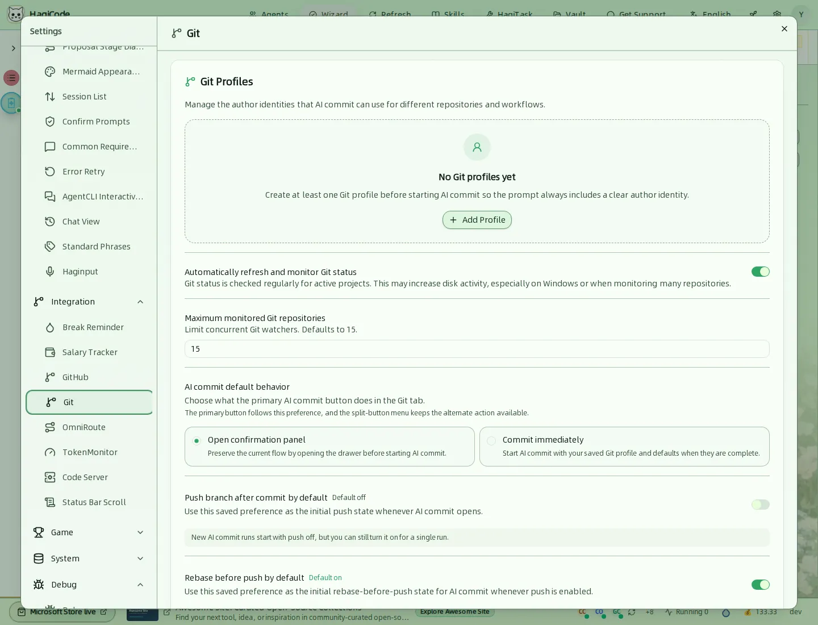The height and width of the screenshot is (625, 818).
Task: Open Status Bar Scroll settings entry
Action: coord(90,502)
